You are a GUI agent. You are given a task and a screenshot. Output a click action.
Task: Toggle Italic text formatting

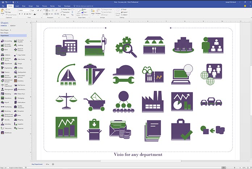22,14
